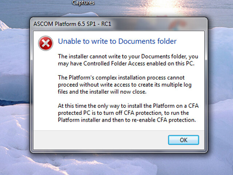The width and height of the screenshot is (233, 175).
Task: Click the red error X icon
Action: pos(46,44)
